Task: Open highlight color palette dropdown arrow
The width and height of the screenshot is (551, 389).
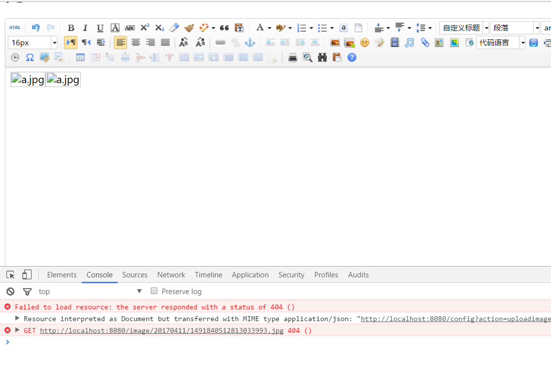Action: click(290, 28)
